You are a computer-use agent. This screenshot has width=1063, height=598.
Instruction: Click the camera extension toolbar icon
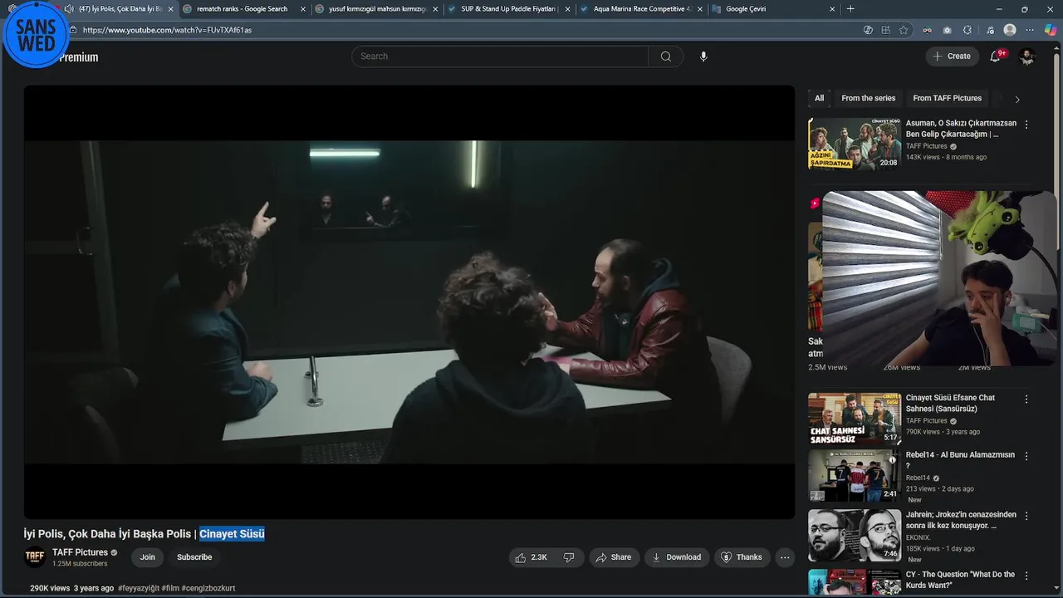coord(948,30)
